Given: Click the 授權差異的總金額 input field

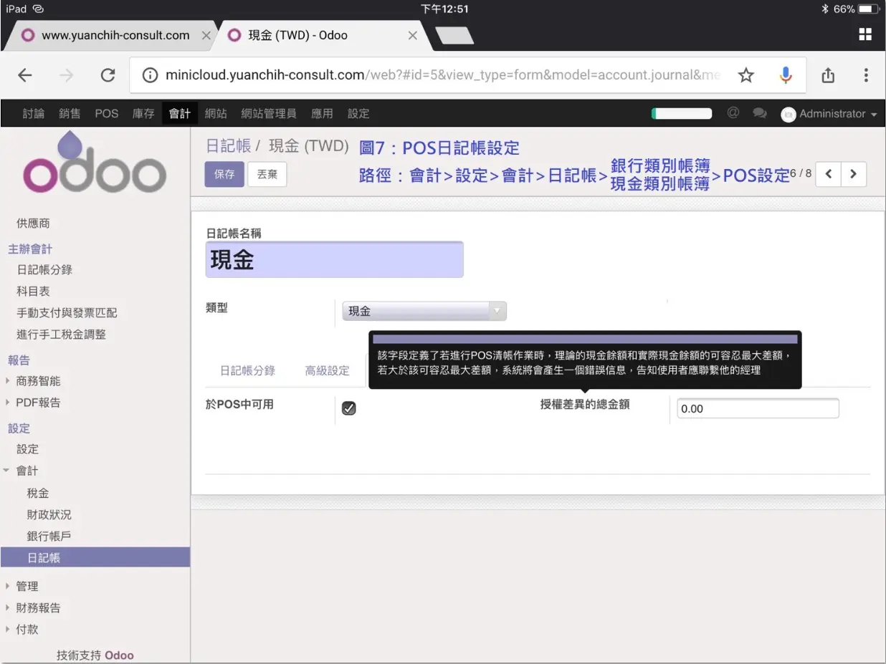Looking at the screenshot, I should (x=758, y=408).
